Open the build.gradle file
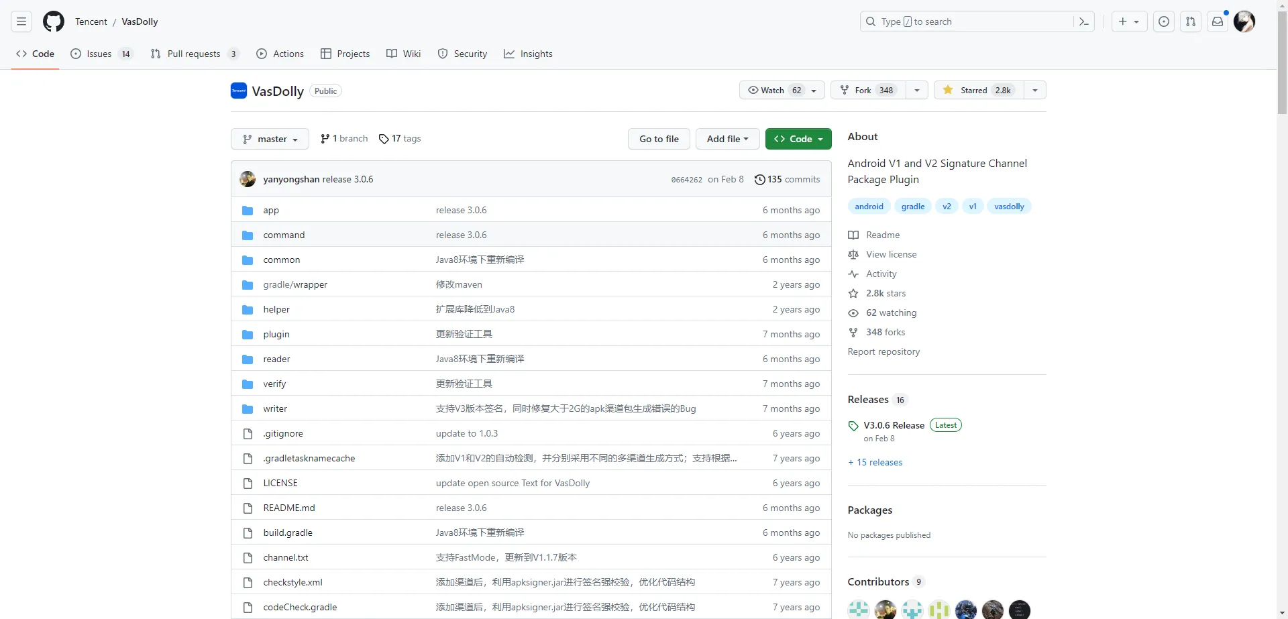The height and width of the screenshot is (619, 1288). tap(288, 533)
